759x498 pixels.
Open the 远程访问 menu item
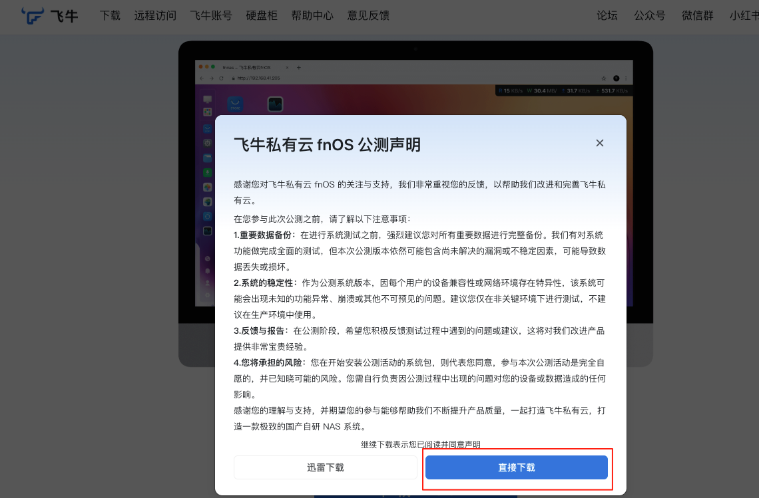(x=155, y=15)
